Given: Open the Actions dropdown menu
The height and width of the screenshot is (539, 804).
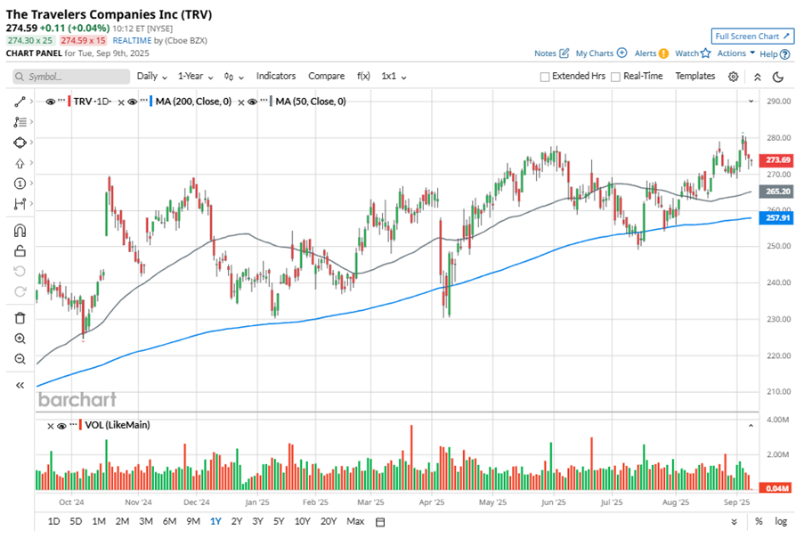Looking at the screenshot, I should [735, 53].
